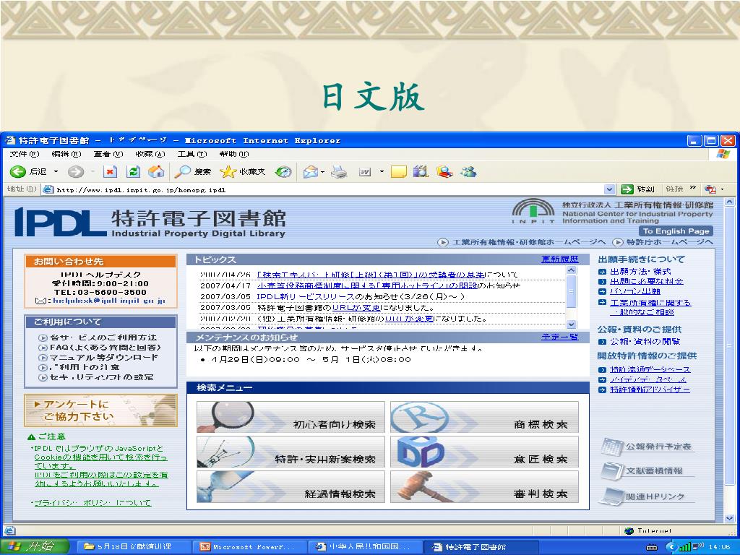Open 経過情報検索 banner
This screenshot has width=740, height=555.
pyautogui.click(x=291, y=487)
